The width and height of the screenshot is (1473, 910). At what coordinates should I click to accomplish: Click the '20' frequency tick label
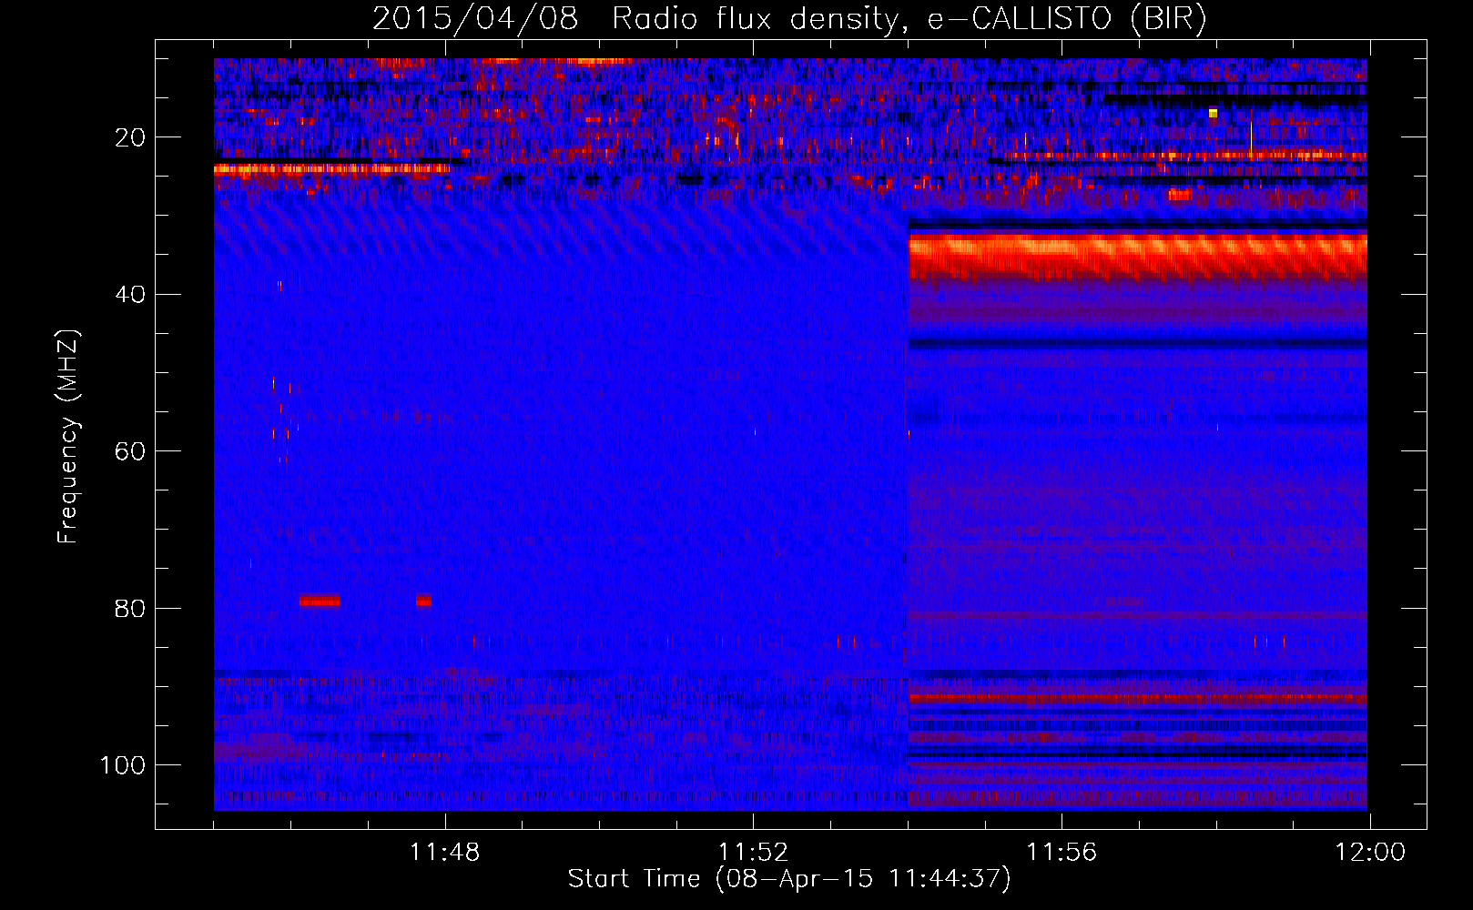[130, 137]
